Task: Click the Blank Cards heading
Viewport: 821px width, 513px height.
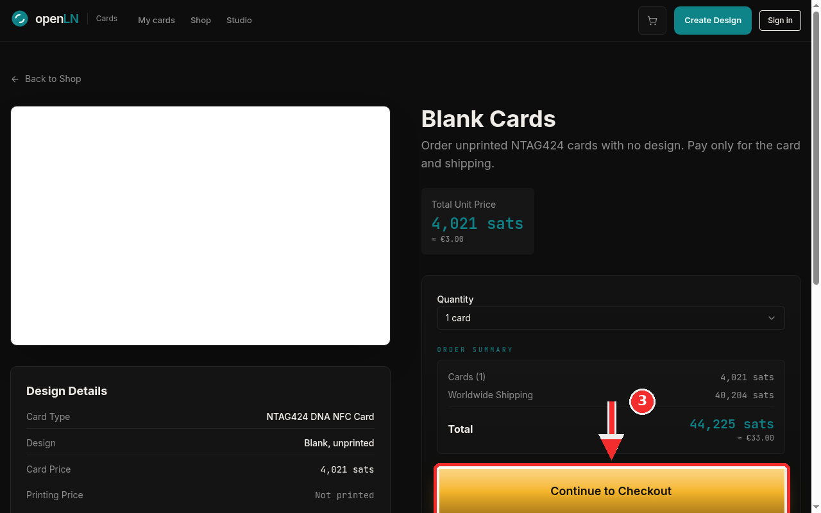Action: click(x=488, y=119)
